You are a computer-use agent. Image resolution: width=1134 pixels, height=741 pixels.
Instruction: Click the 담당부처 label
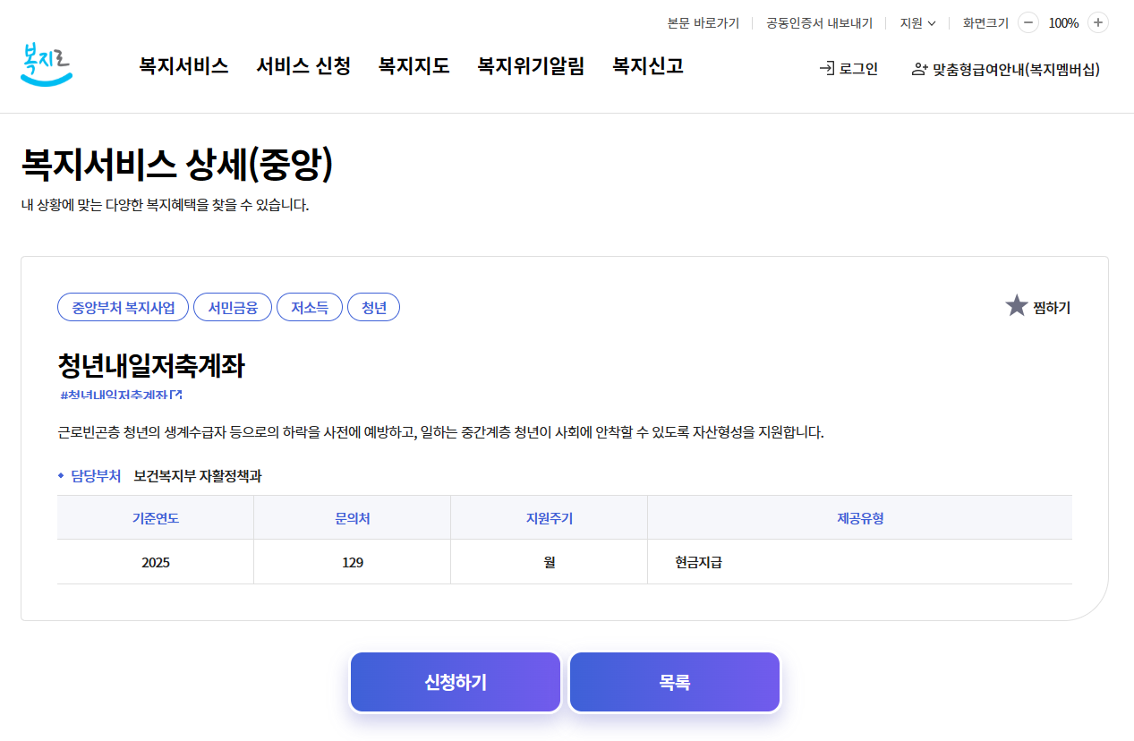pos(96,476)
